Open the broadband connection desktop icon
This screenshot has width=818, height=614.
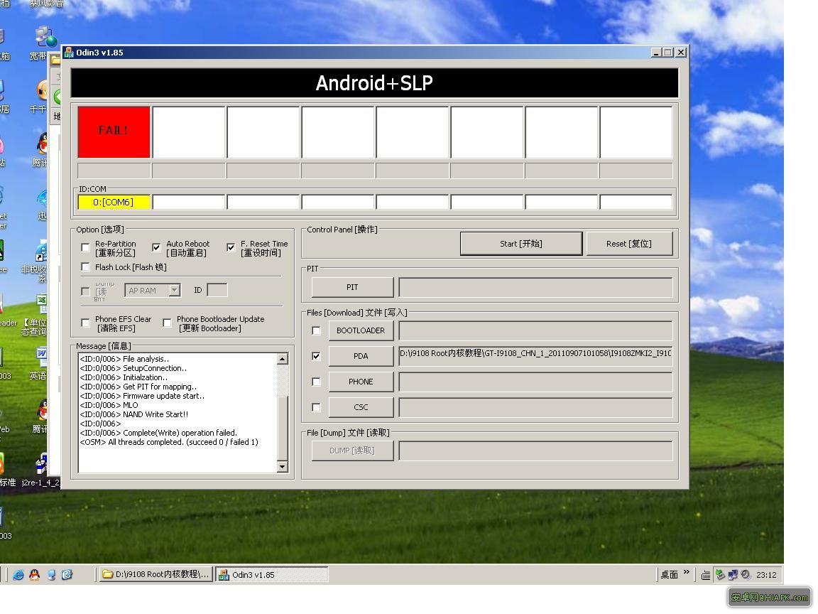tap(44, 43)
